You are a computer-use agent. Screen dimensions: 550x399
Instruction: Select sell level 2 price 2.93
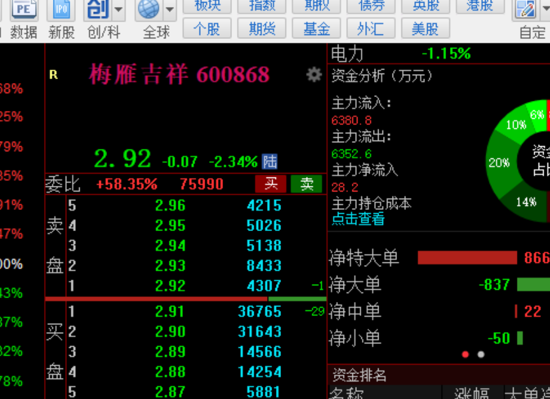point(170,266)
